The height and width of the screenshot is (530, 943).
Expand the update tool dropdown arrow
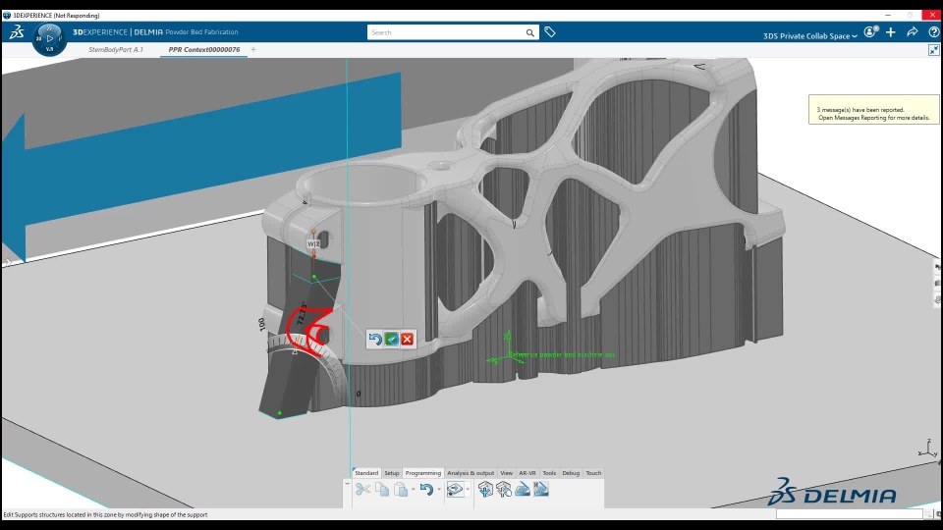click(x=468, y=490)
